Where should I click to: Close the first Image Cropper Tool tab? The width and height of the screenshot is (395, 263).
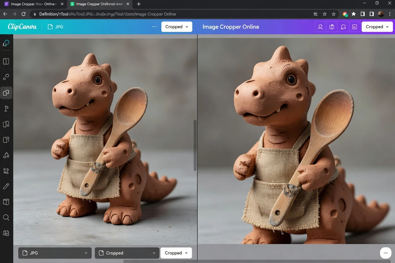(62, 4)
